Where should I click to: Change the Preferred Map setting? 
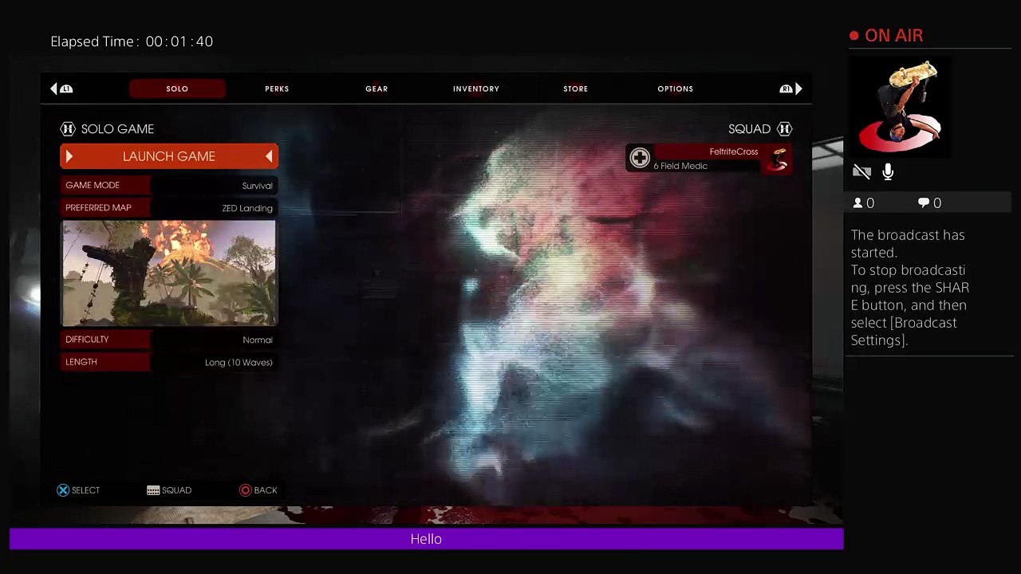click(169, 207)
